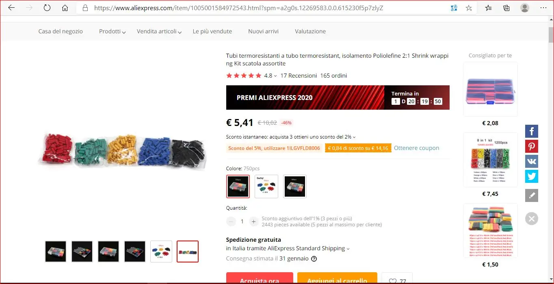
Task: Reload the page using the refresh icon
Action: (x=47, y=8)
